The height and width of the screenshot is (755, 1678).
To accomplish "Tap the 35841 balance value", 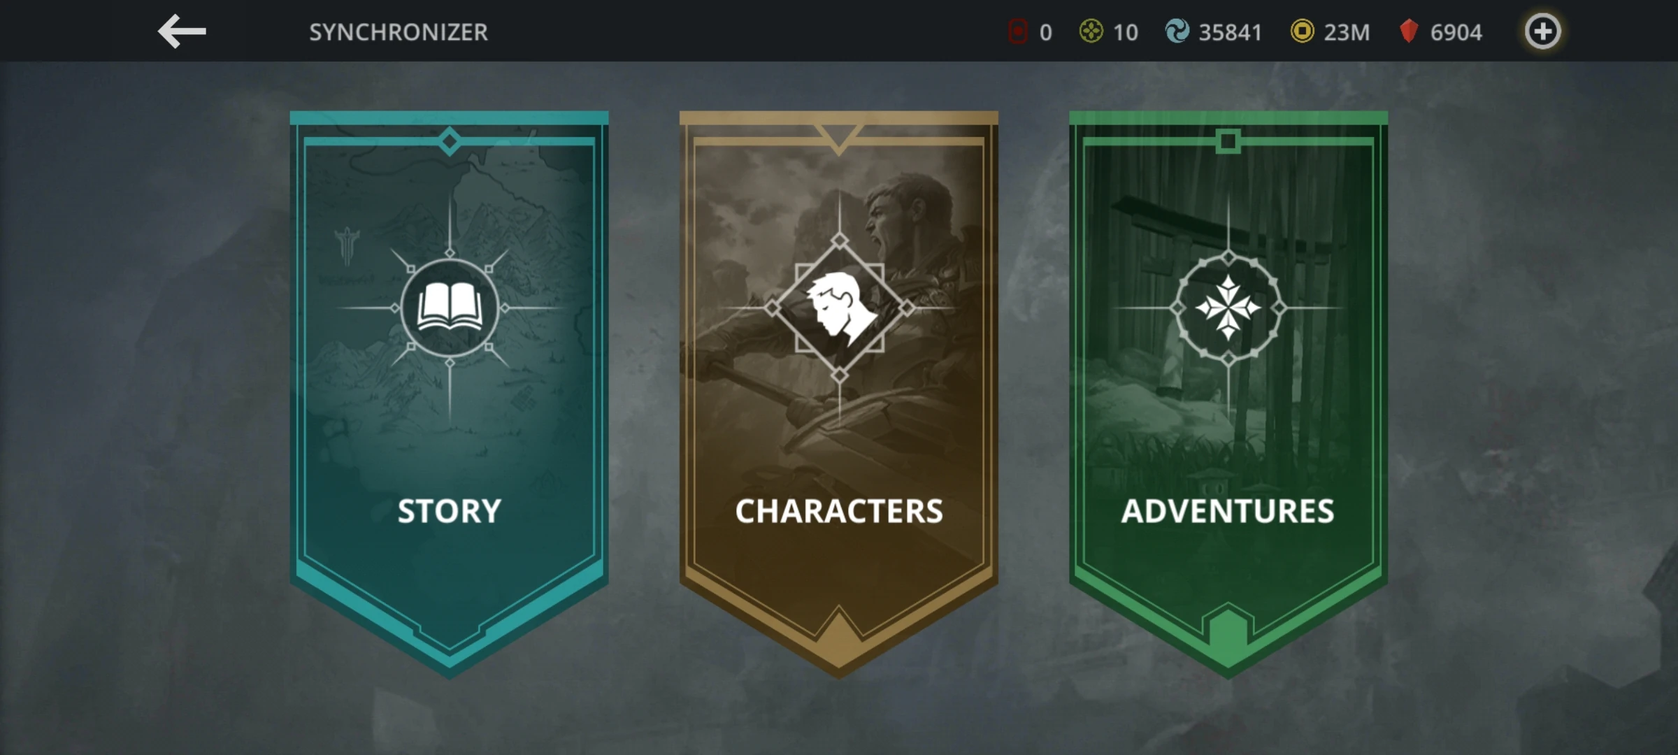I will [1230, 32].
